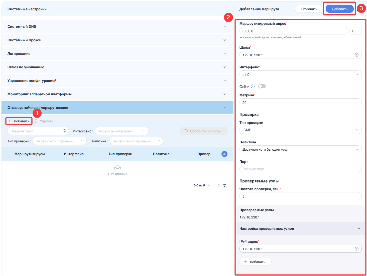Image resolution: width=367 pixels, height=276 pixels.
Task: Go to previous table page arrow
Action: [x=209, y=185]
